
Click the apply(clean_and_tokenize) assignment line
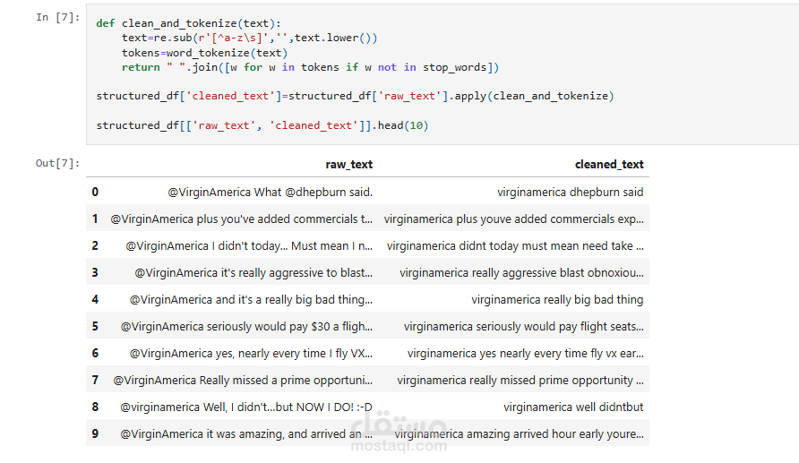355,96
